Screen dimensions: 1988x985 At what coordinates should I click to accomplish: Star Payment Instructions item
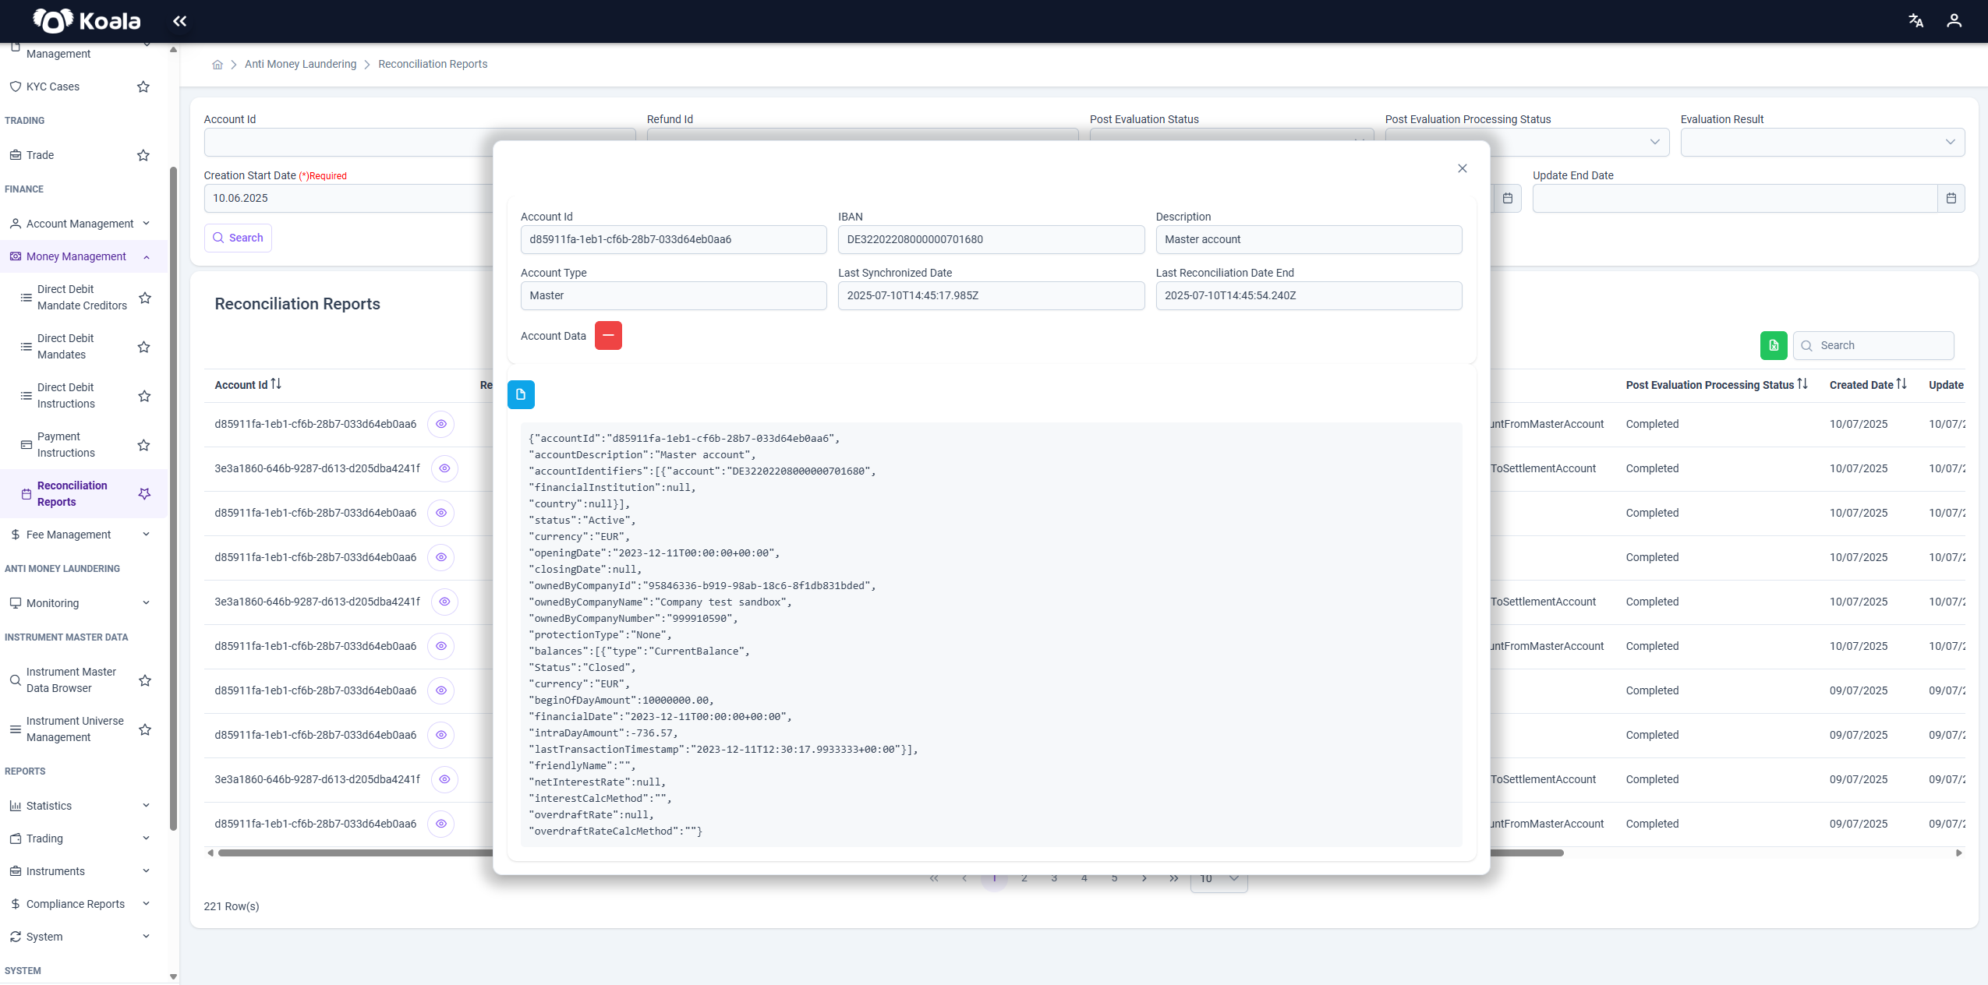(144, 445)
